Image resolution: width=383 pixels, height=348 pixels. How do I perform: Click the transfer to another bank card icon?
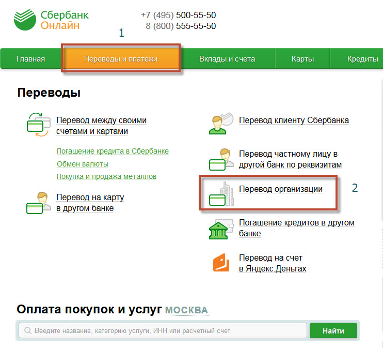(x=38, y=203)
